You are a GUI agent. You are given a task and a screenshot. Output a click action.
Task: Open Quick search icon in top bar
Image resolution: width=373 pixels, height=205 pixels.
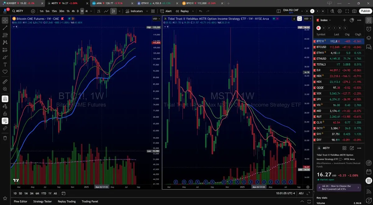pyautogui.click(x=332, y=11)
